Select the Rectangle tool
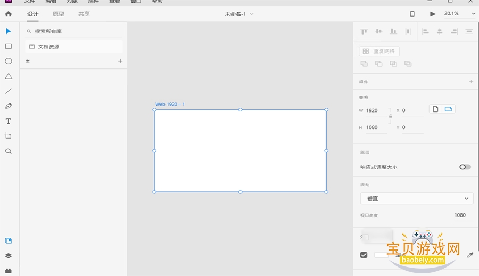The image size is (479, 276). 9,46
